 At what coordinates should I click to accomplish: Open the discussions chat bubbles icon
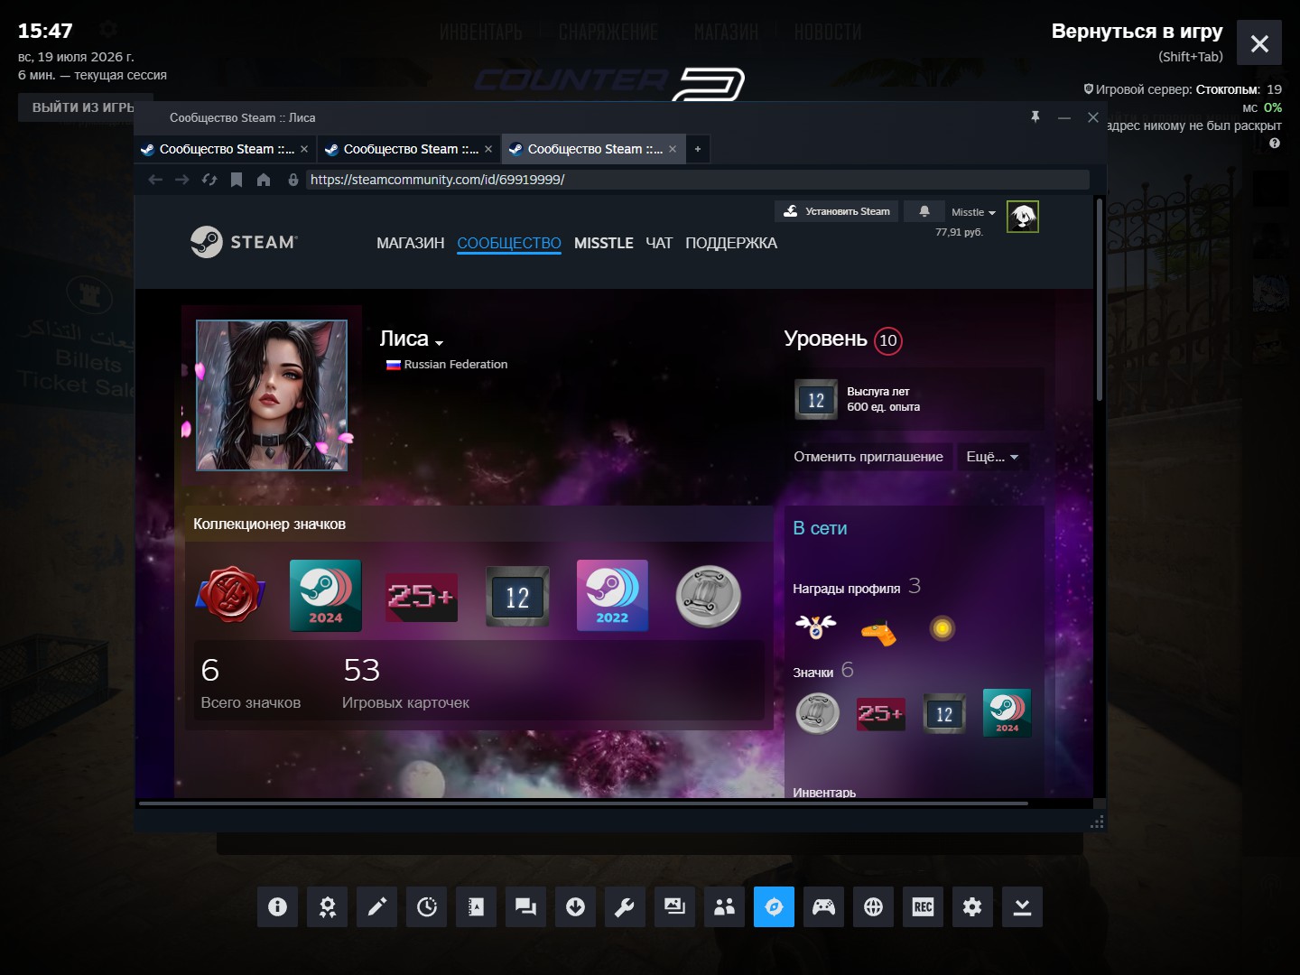point(525,906)
